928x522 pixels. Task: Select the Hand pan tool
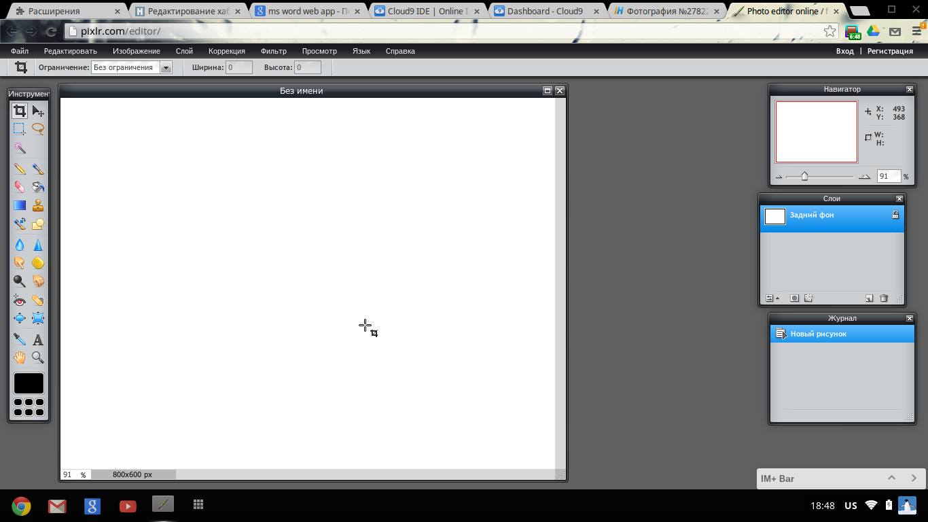click(20, 358)
